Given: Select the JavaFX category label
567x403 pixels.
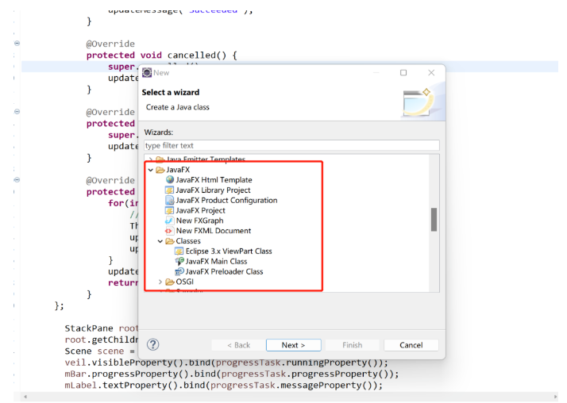Looking at the screenshot, I should click(x=178, y=170).
